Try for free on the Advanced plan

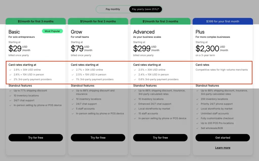[x=160, y=138]
